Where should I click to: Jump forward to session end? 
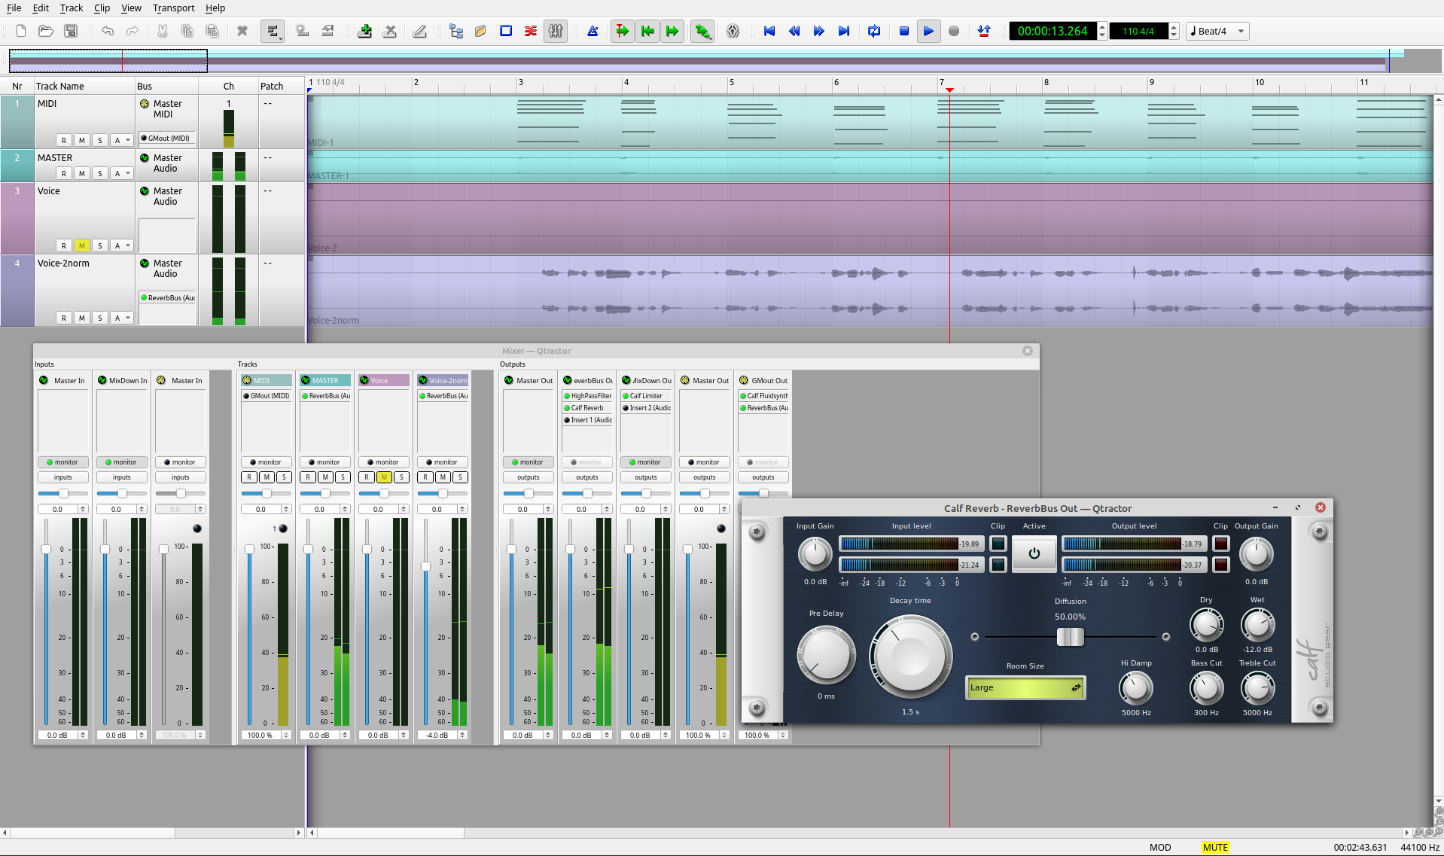(x=844, y=31)
